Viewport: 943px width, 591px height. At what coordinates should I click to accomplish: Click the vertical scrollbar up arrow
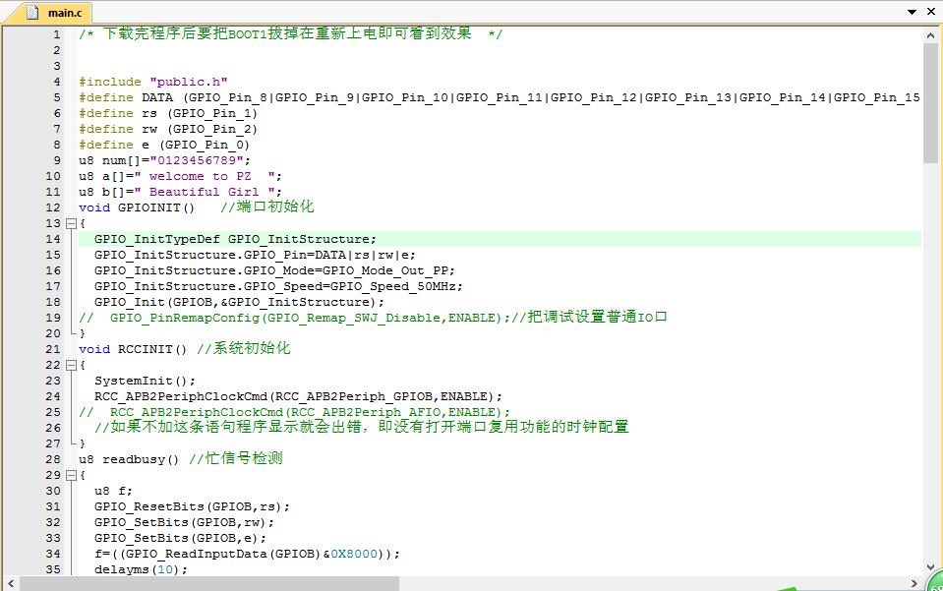point(931,35)
